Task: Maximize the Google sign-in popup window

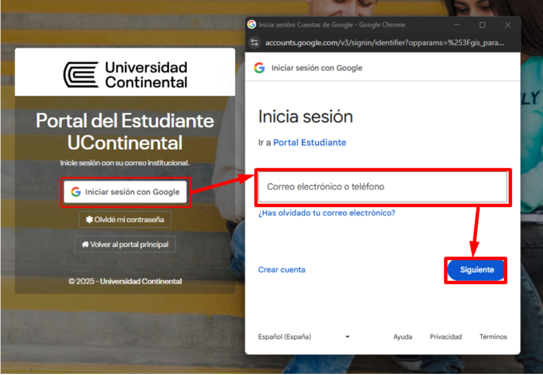Action: [x=482, y=25]
